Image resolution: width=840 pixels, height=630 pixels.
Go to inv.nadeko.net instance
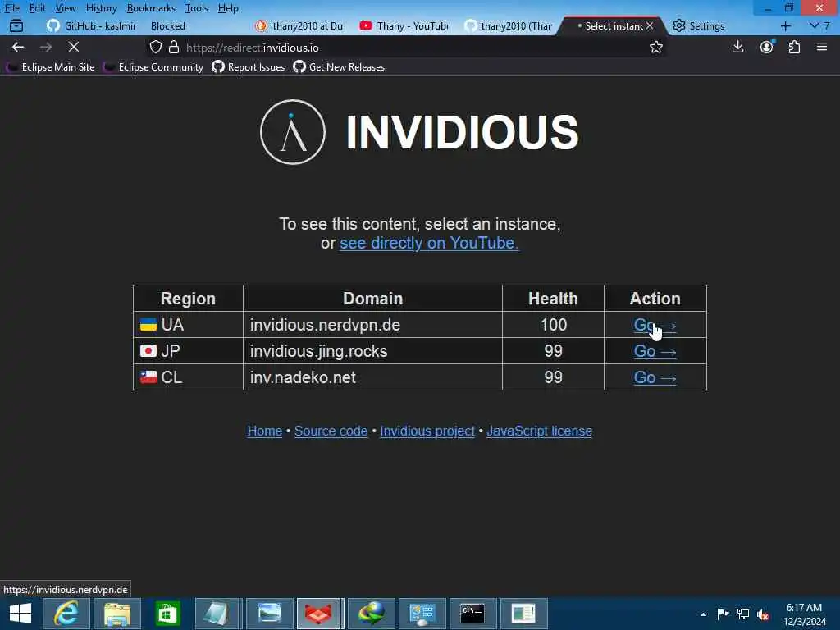(x=655, y=377)
